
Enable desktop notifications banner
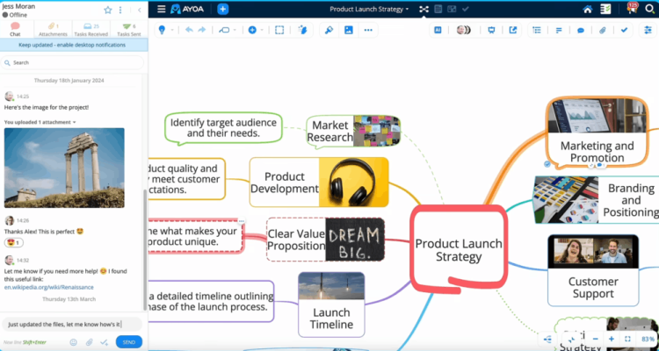pyautogui.click(x=74, y=45)
